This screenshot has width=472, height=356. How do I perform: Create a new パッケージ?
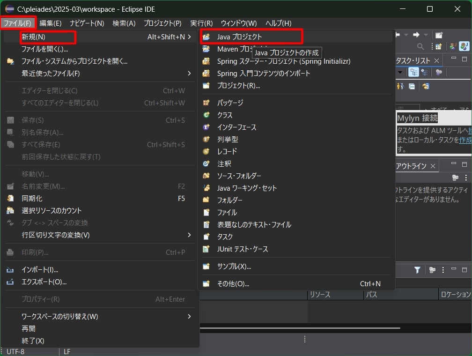coord(296,103)
